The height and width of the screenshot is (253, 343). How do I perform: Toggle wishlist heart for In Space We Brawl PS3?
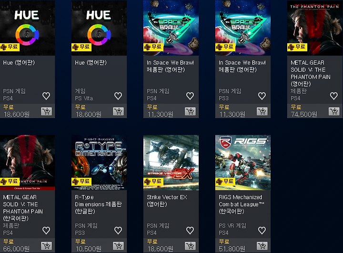point(262,96)
